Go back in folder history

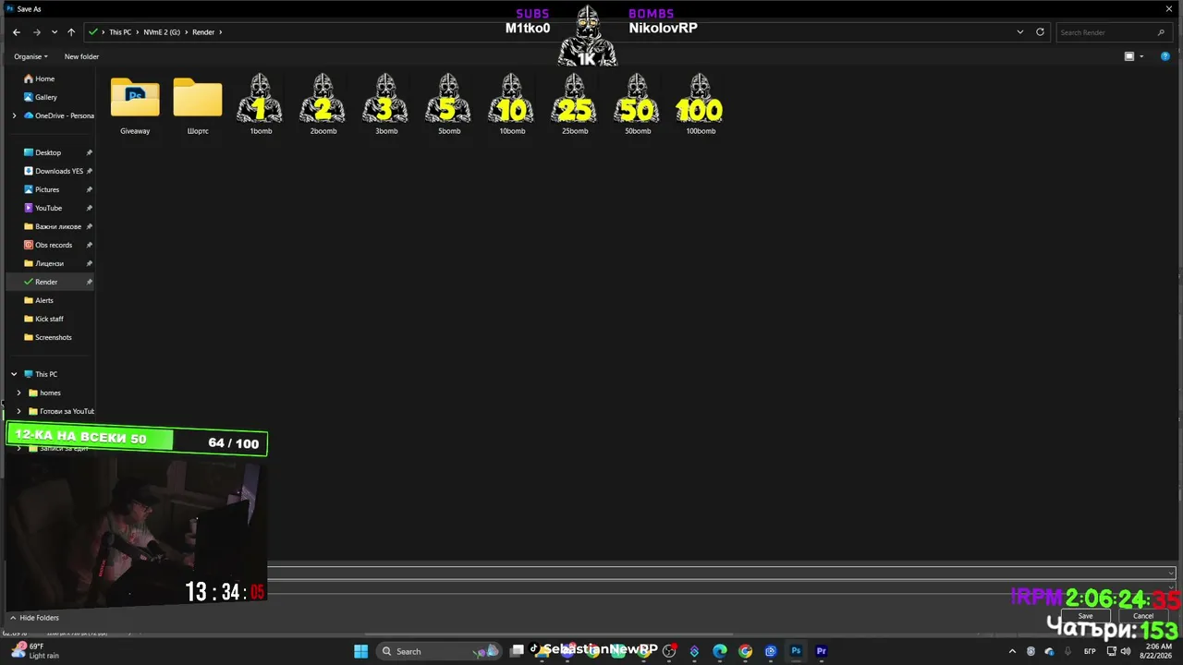coord(17,32)
